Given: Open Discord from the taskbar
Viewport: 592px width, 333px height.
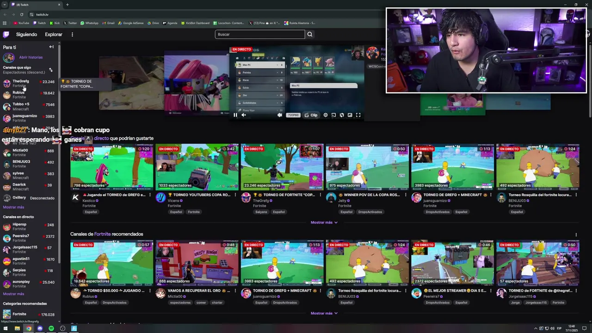Looking at the screenshot, I should tap(40, 328).
